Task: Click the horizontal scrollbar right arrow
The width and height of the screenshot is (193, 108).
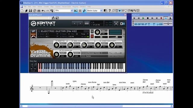Action: pos(172,106)
